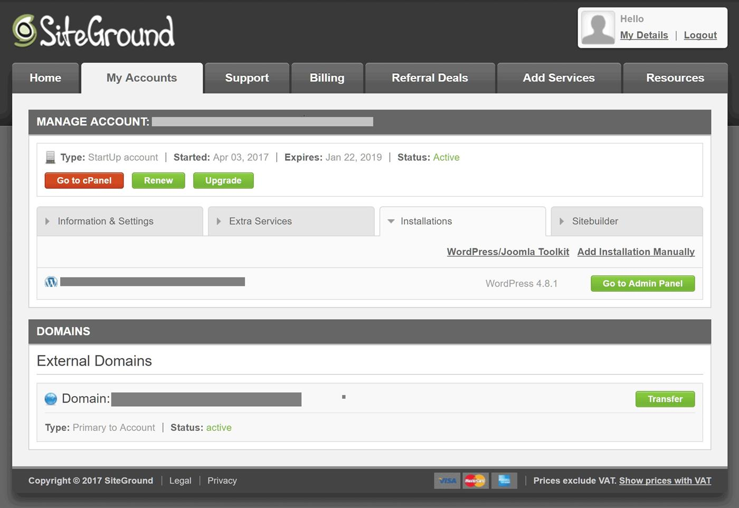Open the Billing tab
The image size is (739, 508).
(x=327, y=78)
